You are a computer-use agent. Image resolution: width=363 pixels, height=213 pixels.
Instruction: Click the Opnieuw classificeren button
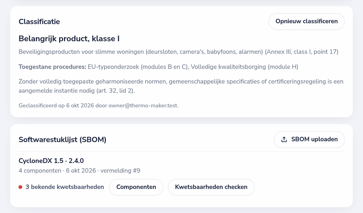[306, 22]
